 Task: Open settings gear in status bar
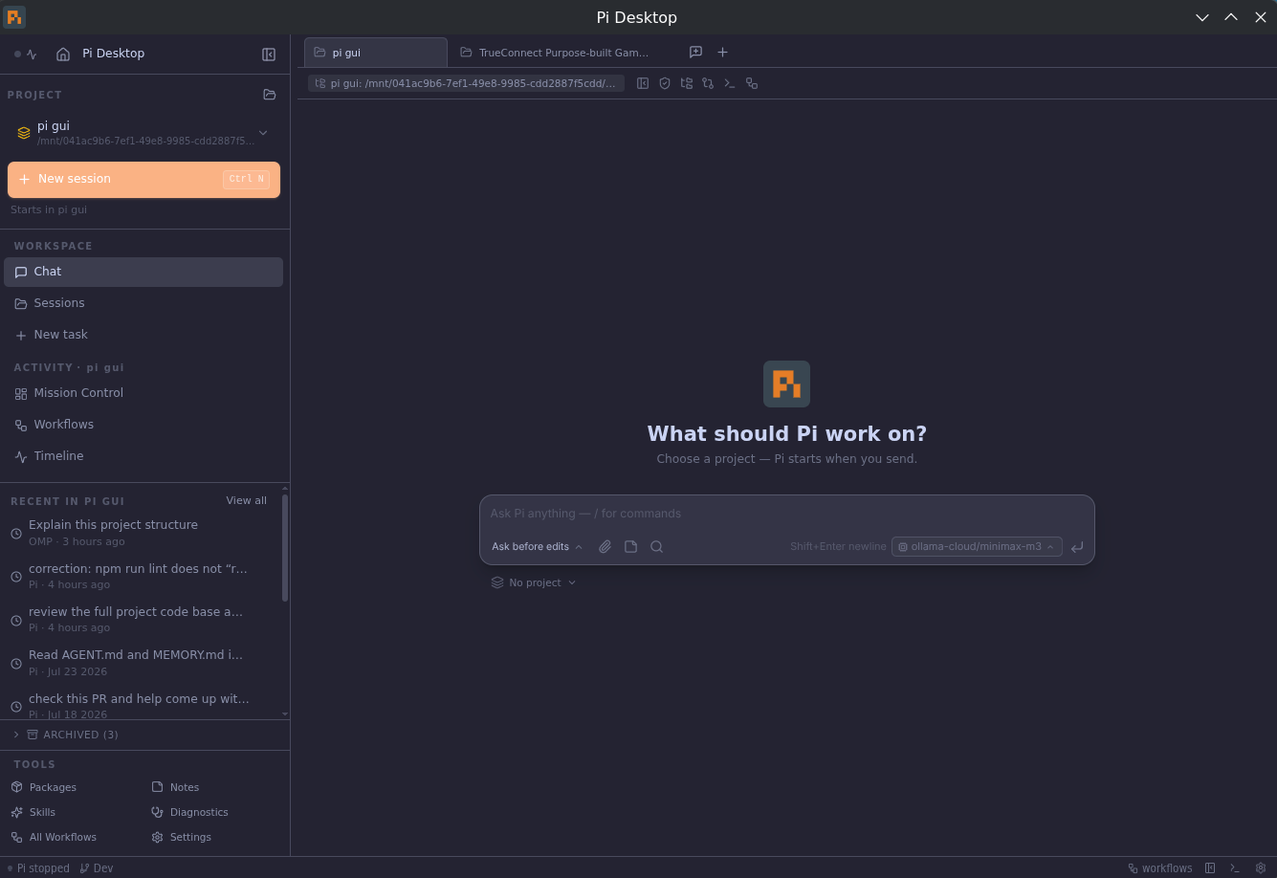(1261, 868)
